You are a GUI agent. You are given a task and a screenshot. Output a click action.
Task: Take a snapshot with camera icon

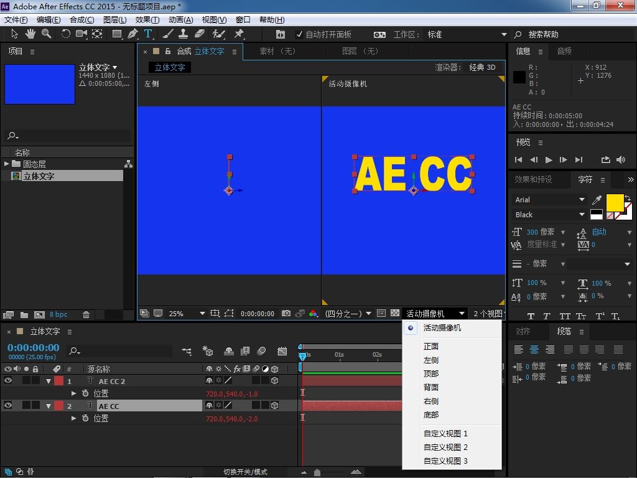point(286,314)
